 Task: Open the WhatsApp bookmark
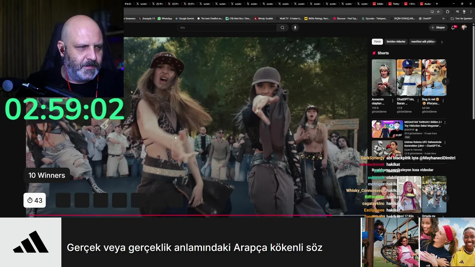(165, 18)
